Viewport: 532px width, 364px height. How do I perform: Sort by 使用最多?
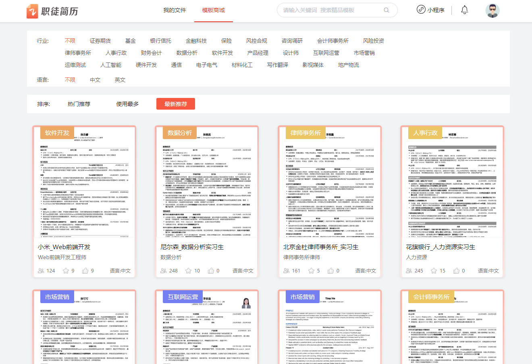pyautogui.click(x=127, y=104)
